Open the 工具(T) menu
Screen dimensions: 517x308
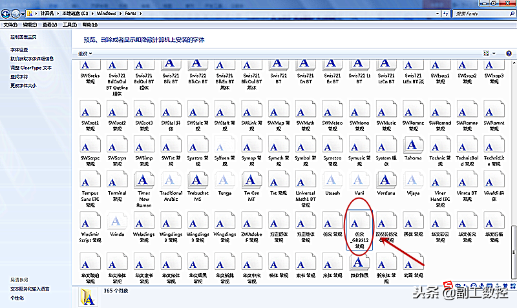70,25
